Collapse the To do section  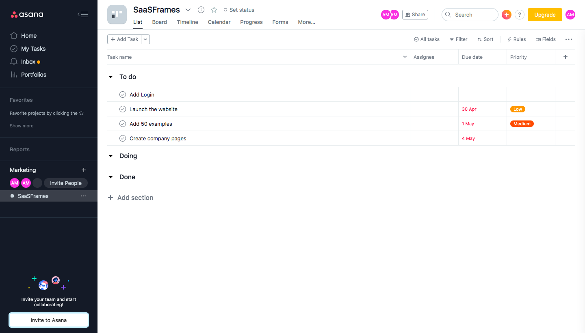110,77
